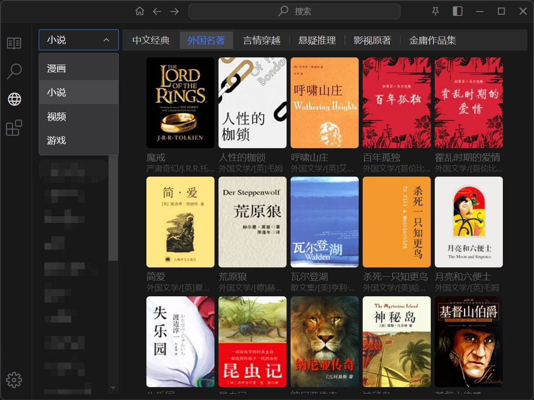Open the bookshelf library sidebar icon

pos(14,43)
